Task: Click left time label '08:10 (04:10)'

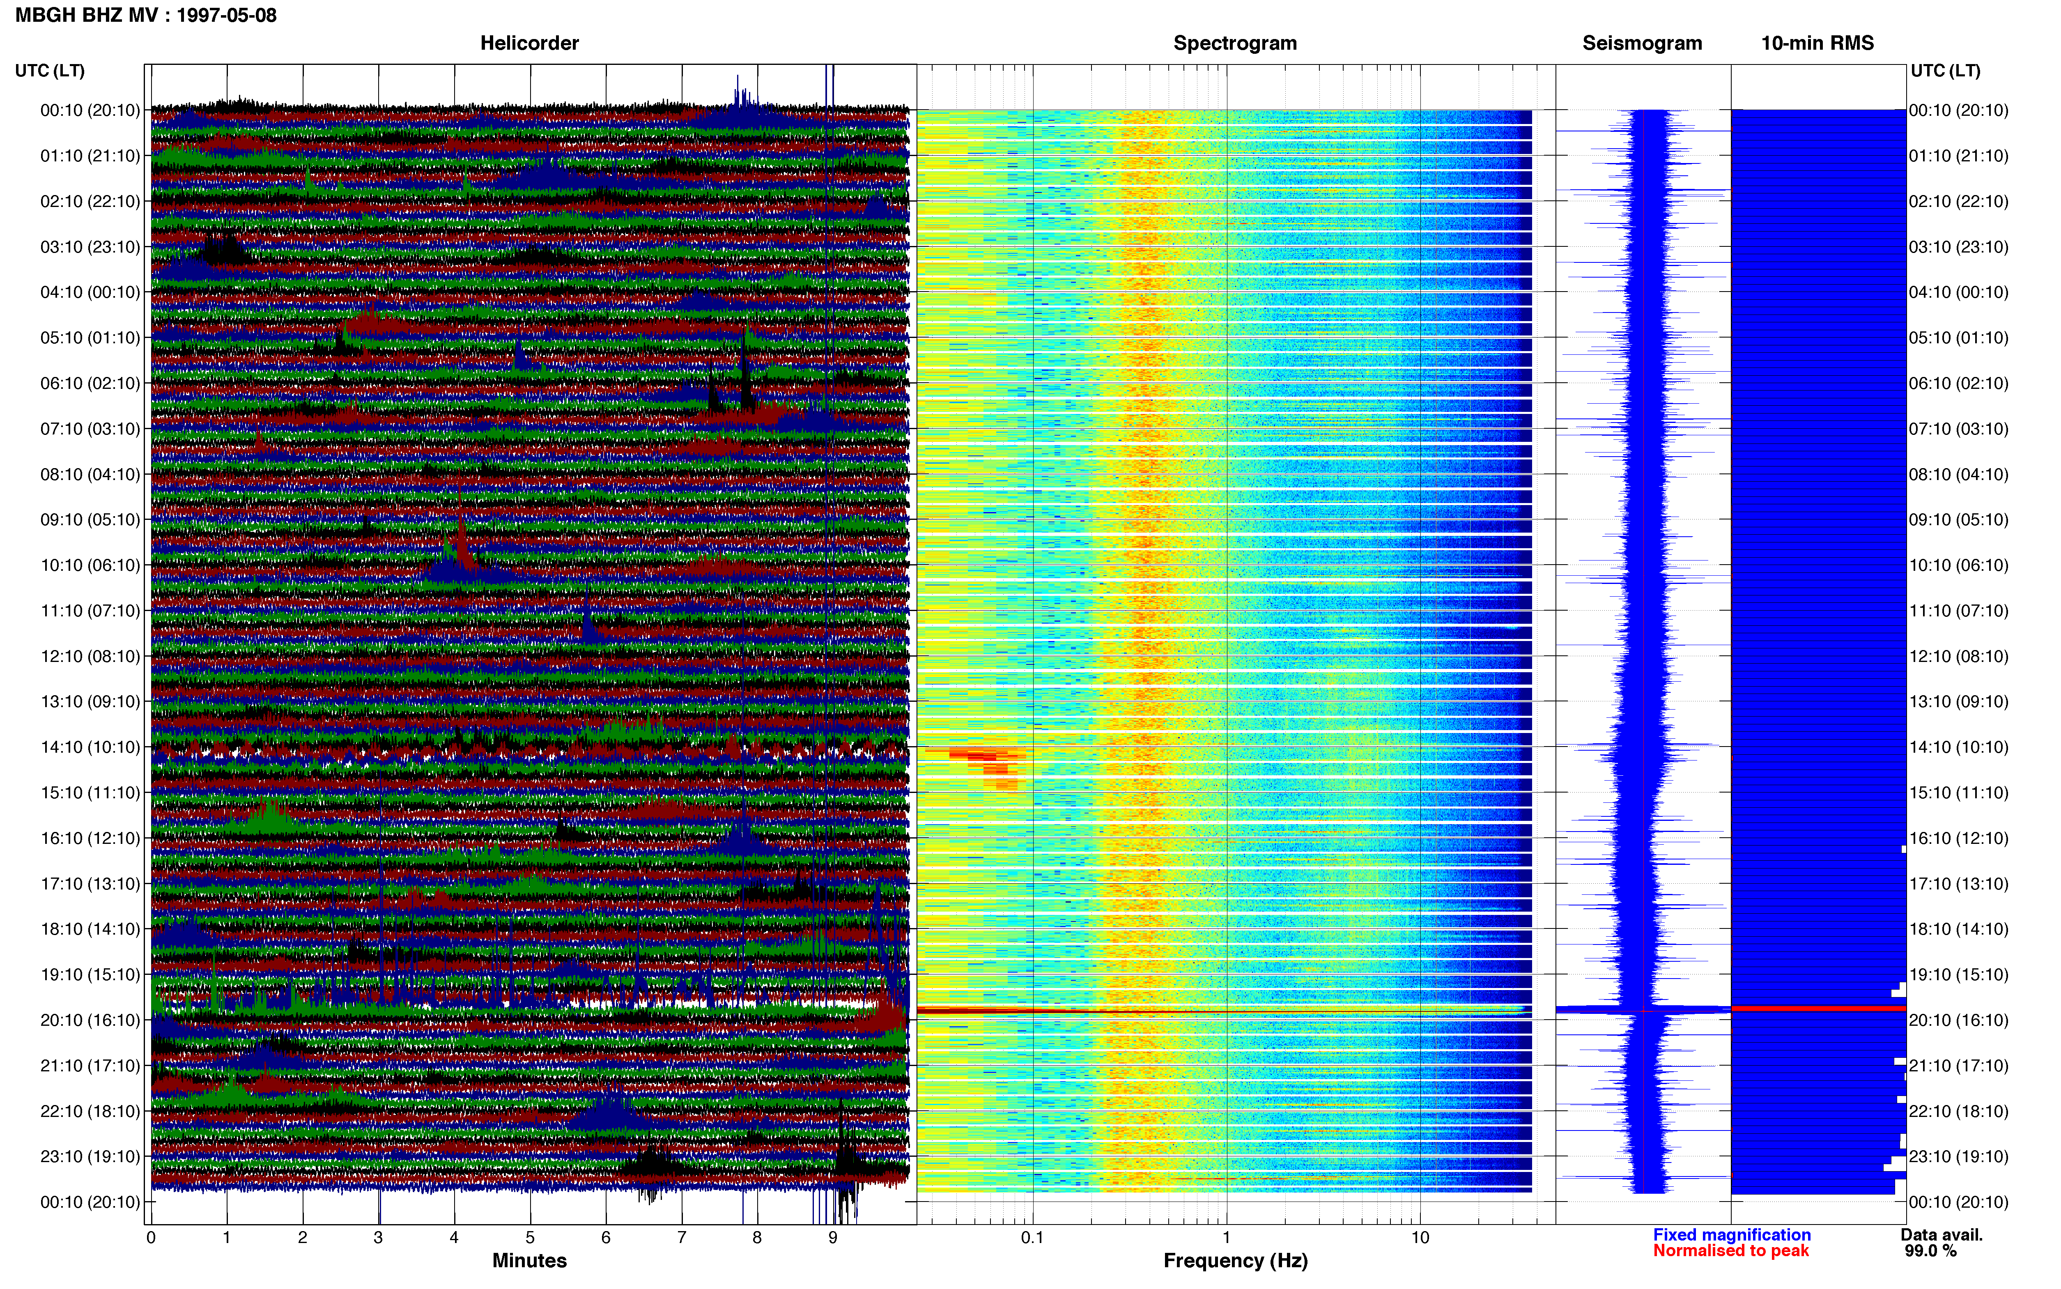Action: tap(90, 474)
